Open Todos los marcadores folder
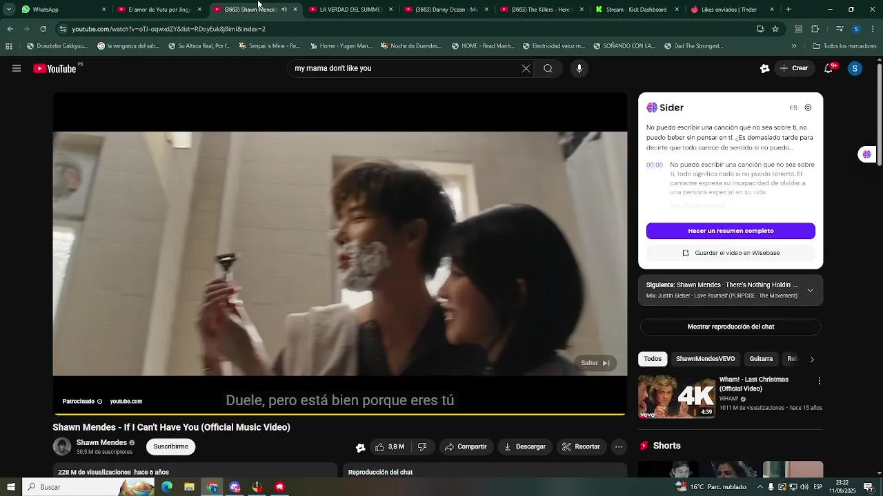883x496 pixels. (x=844, y=46)
